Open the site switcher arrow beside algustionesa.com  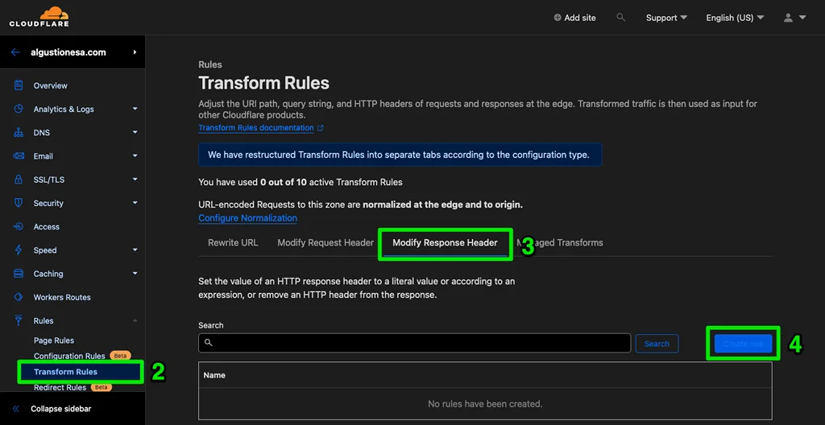point(135,52)
